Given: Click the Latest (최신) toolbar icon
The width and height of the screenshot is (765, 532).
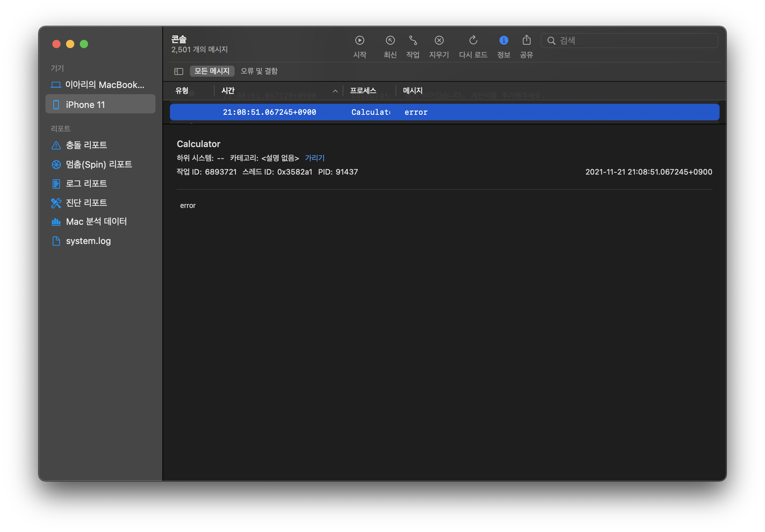Looking at the screenshot, I should (390, 41).
